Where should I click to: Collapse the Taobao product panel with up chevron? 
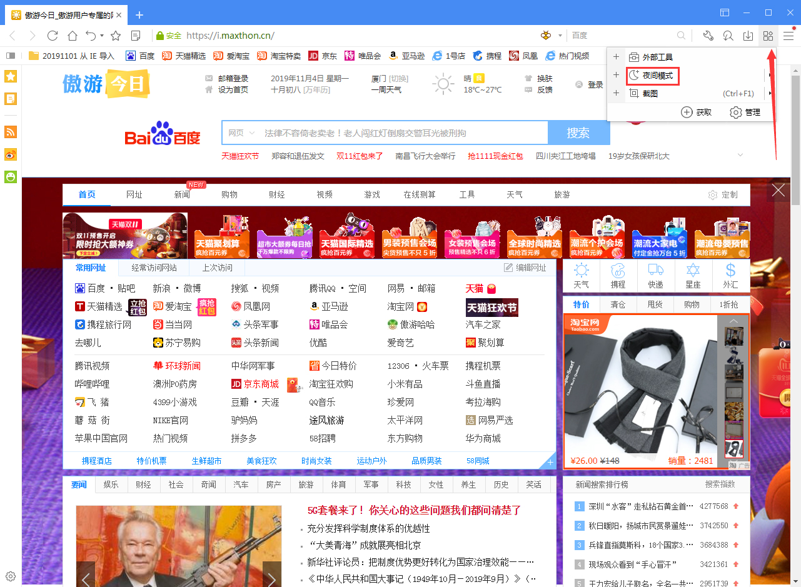(733, 319)
